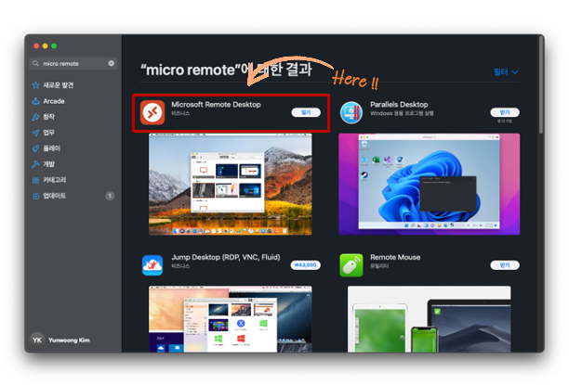Click the micro remote search field
Screen dimensions: 569x385
(73, 63)
